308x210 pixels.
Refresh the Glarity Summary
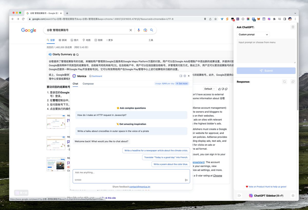77,54
